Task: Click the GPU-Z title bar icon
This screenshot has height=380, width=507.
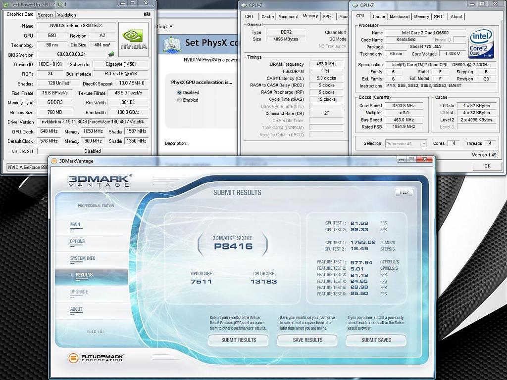Action: click(6, 4)
